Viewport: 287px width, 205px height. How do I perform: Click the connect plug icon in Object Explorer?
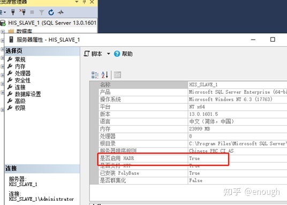click(13, 12)
